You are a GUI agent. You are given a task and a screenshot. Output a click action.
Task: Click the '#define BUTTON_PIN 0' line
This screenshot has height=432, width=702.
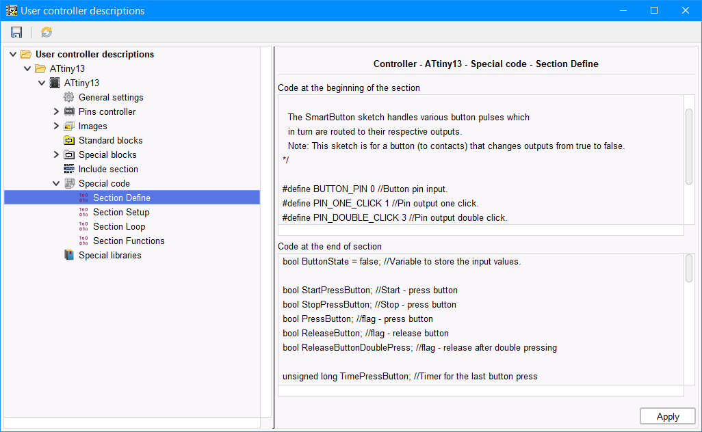tap(365, 189)
